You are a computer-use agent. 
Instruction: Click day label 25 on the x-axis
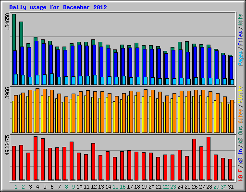click(x=187, y=187)
